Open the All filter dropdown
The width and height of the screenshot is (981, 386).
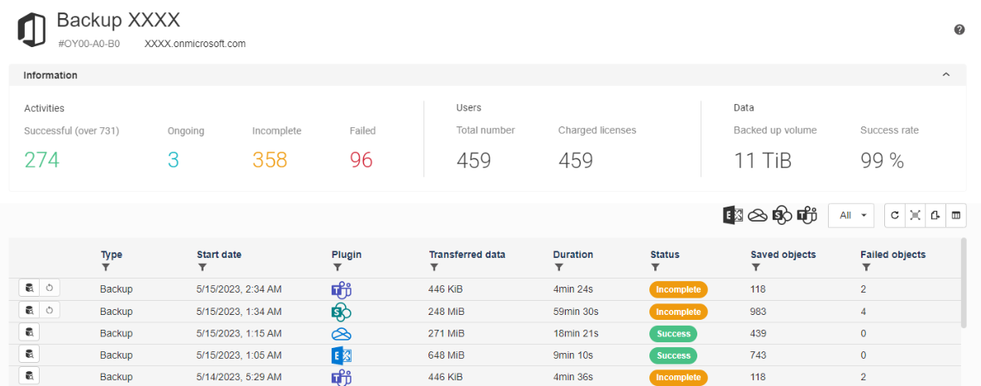pyautogui.click(x=851, y=215)
